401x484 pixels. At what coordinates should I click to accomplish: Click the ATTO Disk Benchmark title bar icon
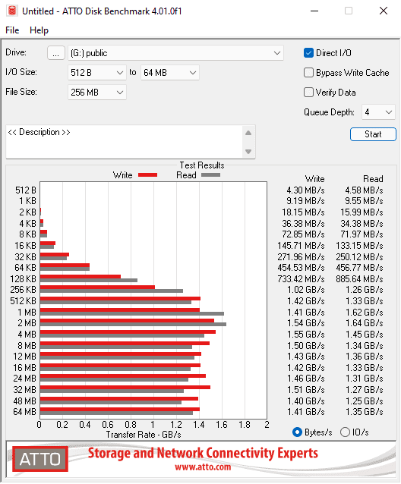[11, 11]
